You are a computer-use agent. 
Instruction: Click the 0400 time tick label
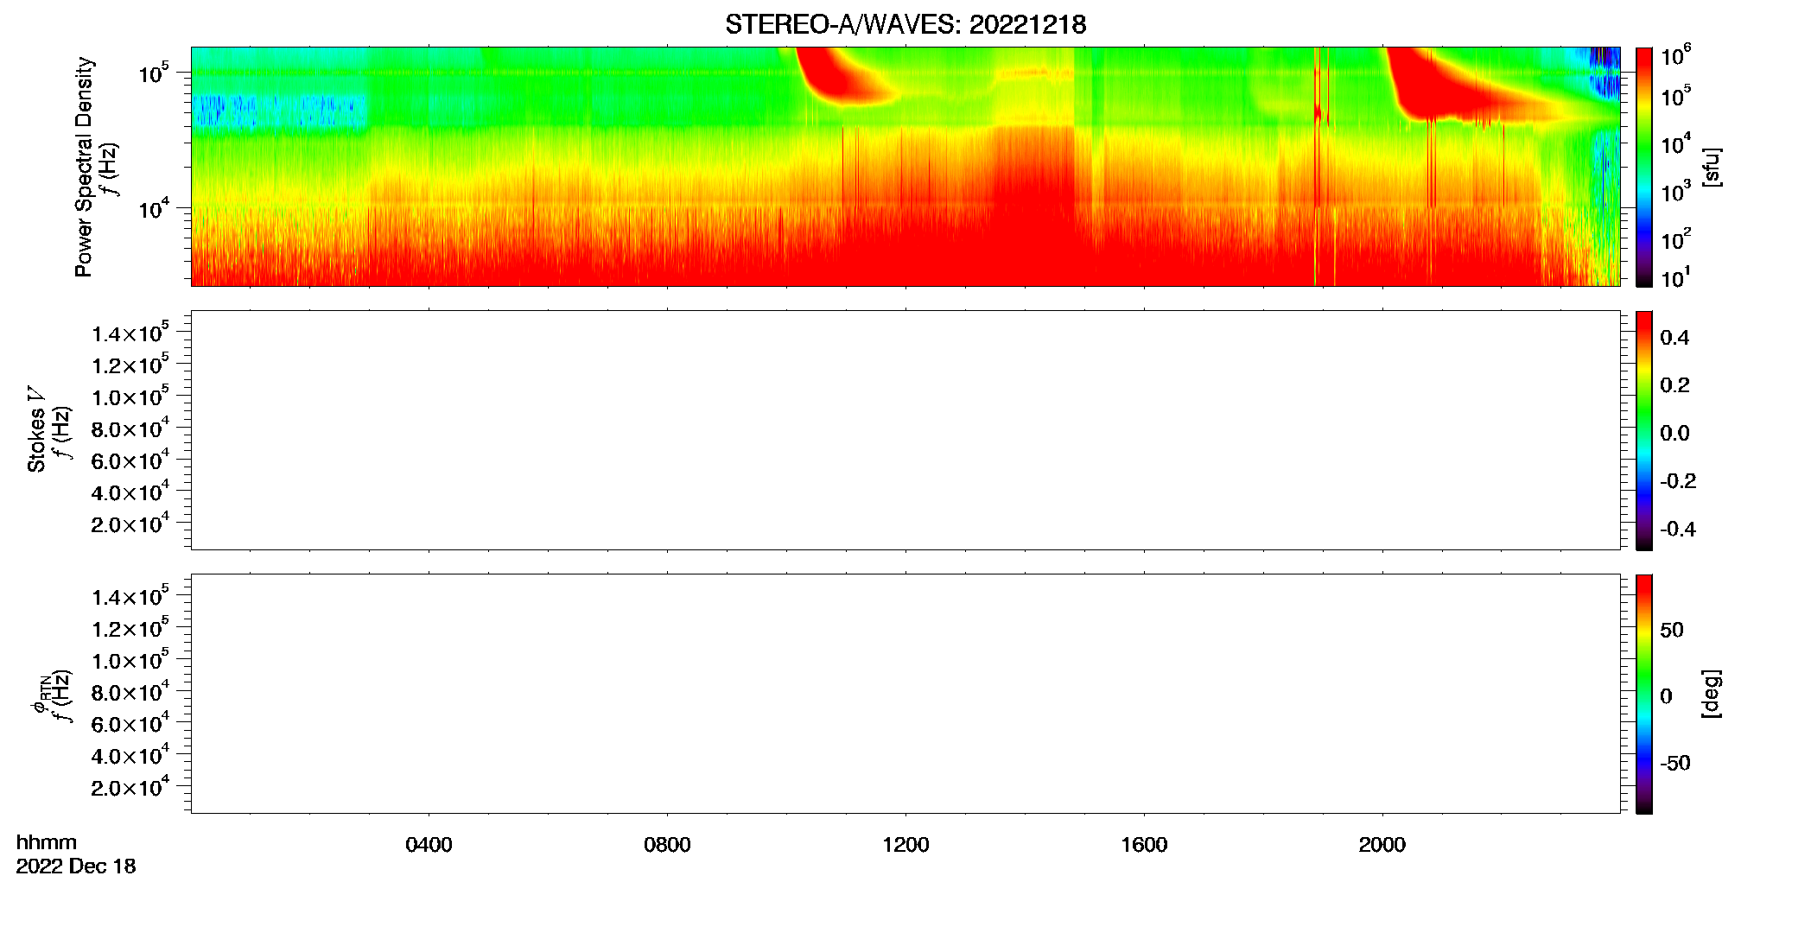[429, 845]
